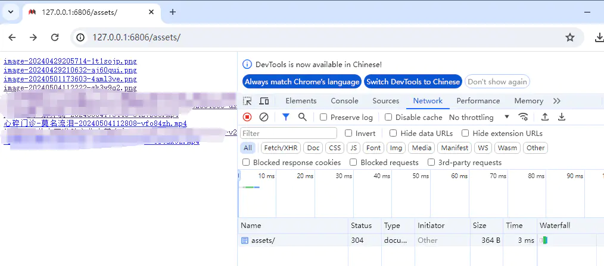This screenshot has width=604, height=266.
Task: Click the network Filter text field
Action: 289,134
